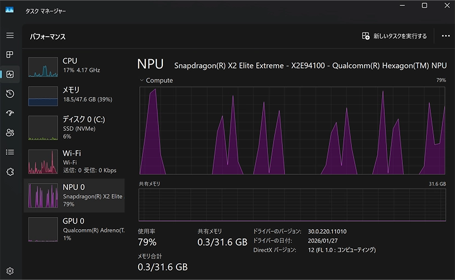The width and height of the screenshot is (455, 280).
Task: Click the NPU heading text
Action: pos(150,64)
